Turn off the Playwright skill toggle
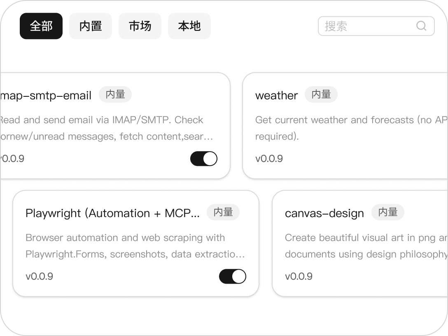 (232, 276)
